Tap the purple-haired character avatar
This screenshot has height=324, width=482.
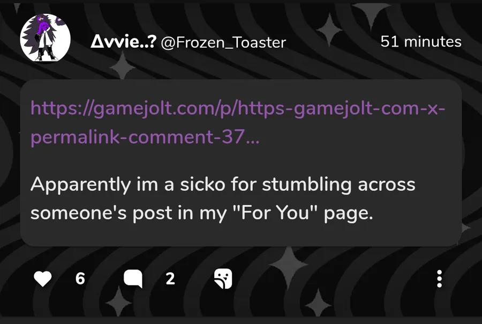[x=45, y=38]
